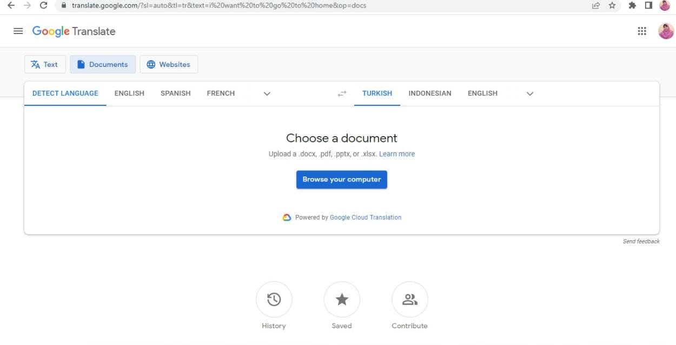
Task: Select Turkish as target language
Action: pos(377,93)
